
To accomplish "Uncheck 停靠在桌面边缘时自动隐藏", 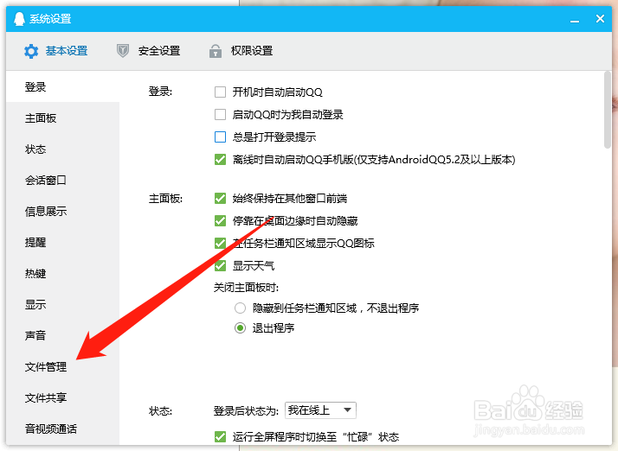I will (x=221, y=221).
